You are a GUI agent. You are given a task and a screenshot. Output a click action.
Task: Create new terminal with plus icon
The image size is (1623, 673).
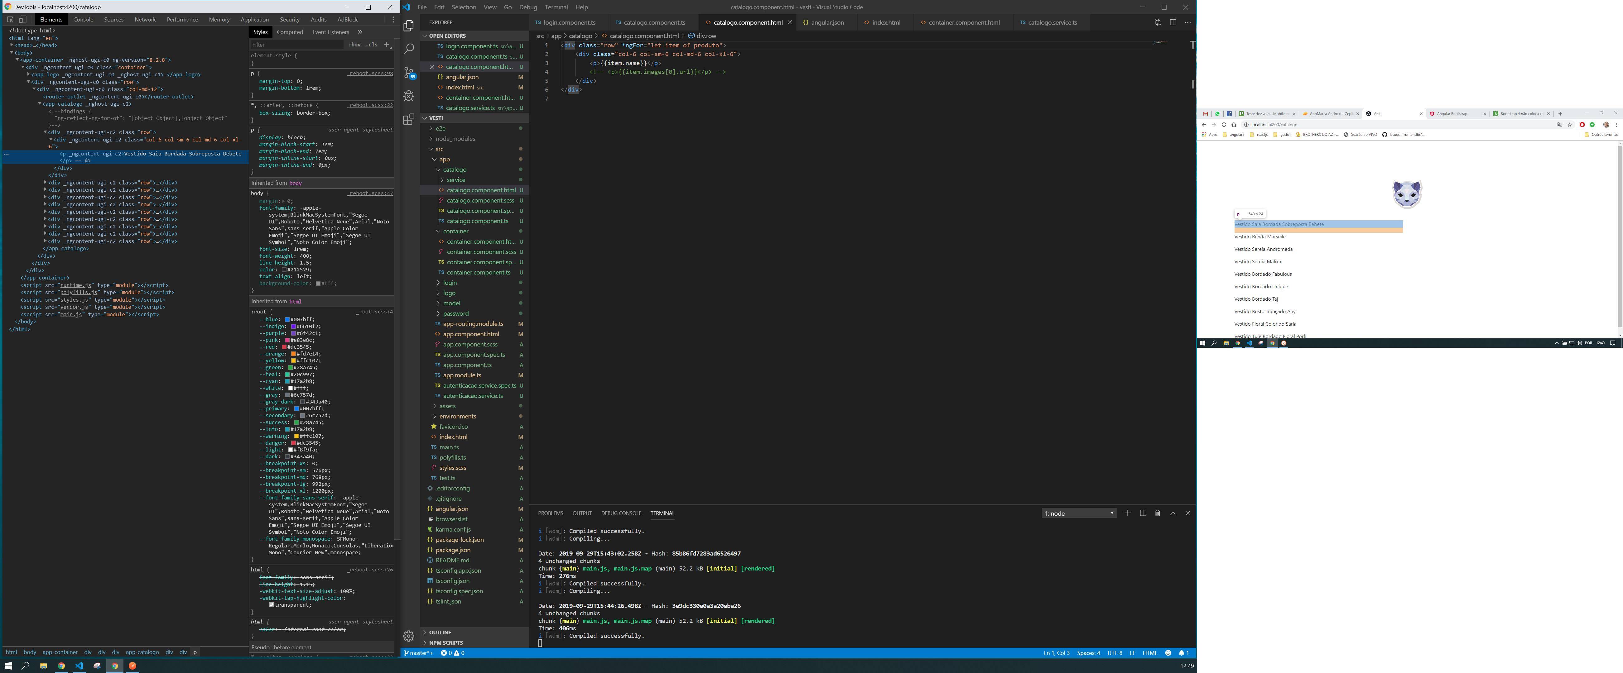coord(1128,513)
